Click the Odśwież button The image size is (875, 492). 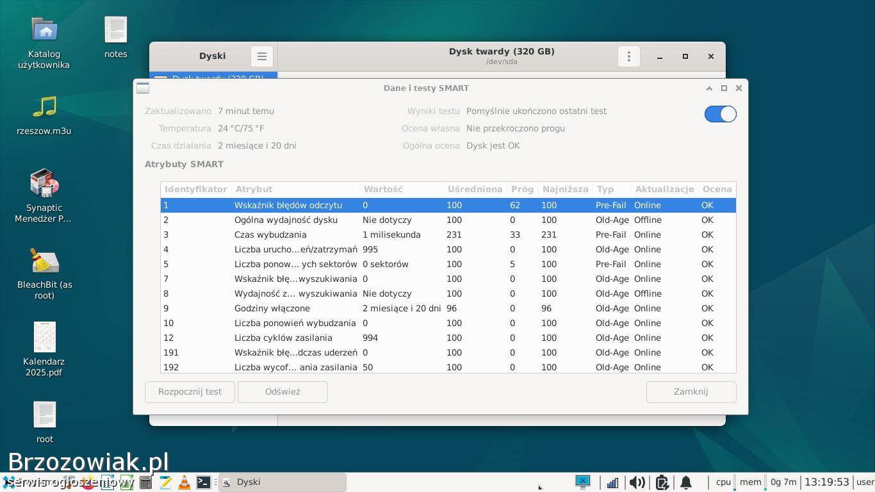282,391
